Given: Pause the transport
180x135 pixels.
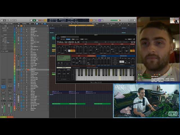Looking at the screenshot, I should [37, 21].
